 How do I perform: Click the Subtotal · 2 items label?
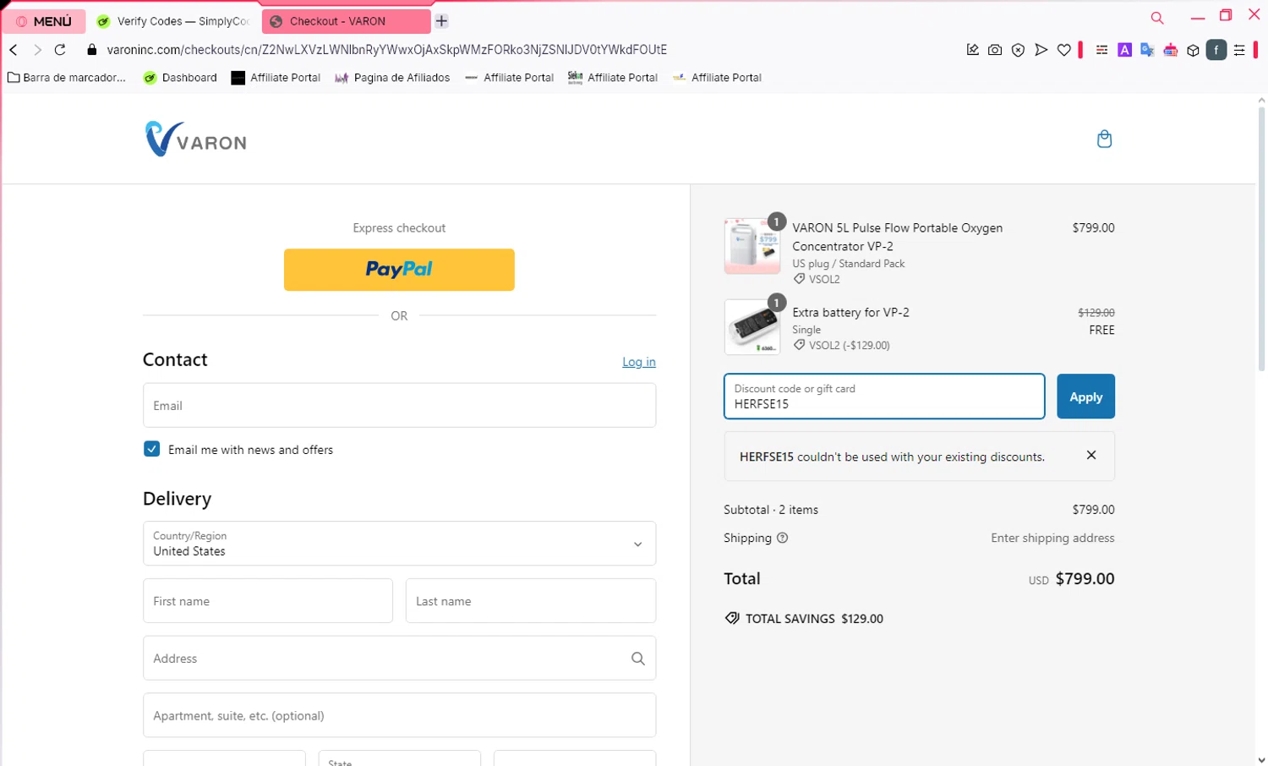tap(771, 510)
